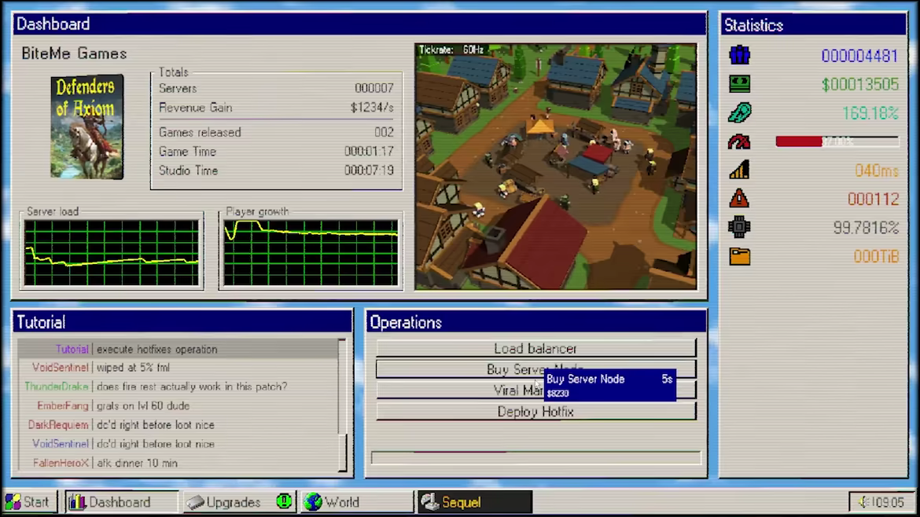The image size is (920, 517).
Task: Click the Defenders of Axiom box art
Action: click(86, 126)
